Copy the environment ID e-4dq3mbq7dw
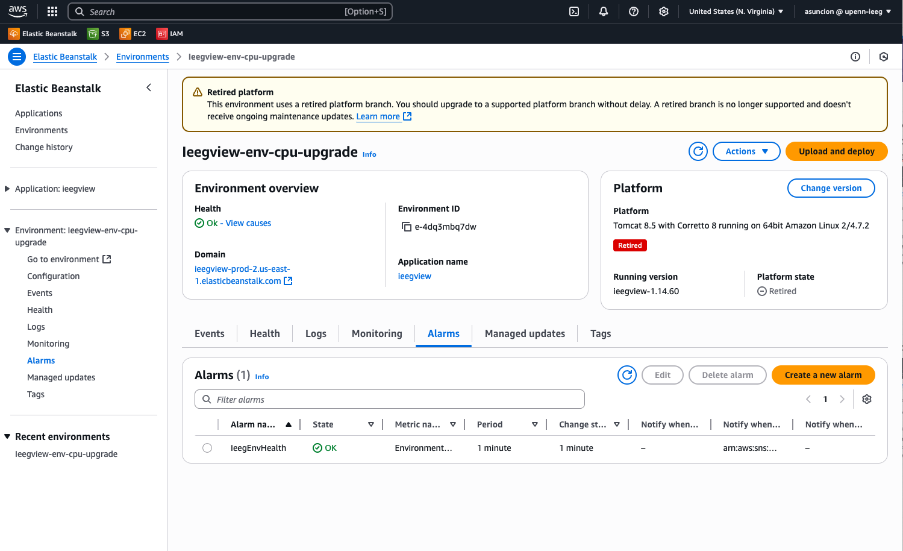This screenshot has width=903, height=551. click(407, 227)
